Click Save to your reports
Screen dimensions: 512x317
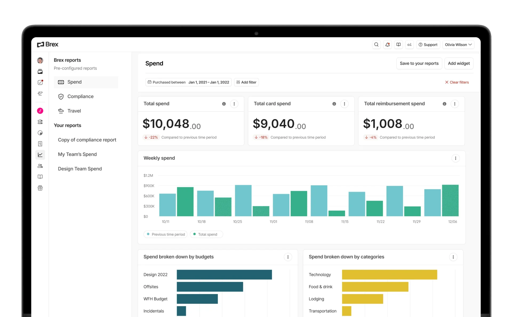tap(419, 64)
